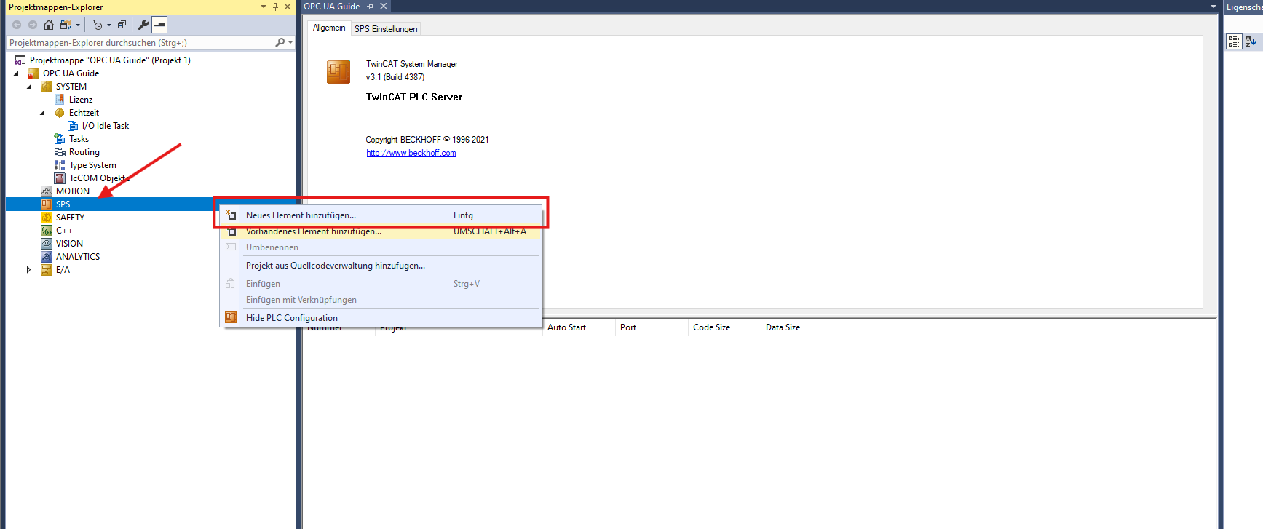
Task: Open the switch views dropdown arrow
Action: pyautogui.click(x=78, y=25)
